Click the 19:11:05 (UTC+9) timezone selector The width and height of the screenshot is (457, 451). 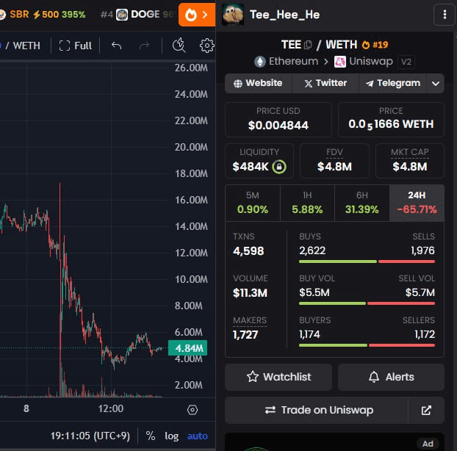(90, 436)
